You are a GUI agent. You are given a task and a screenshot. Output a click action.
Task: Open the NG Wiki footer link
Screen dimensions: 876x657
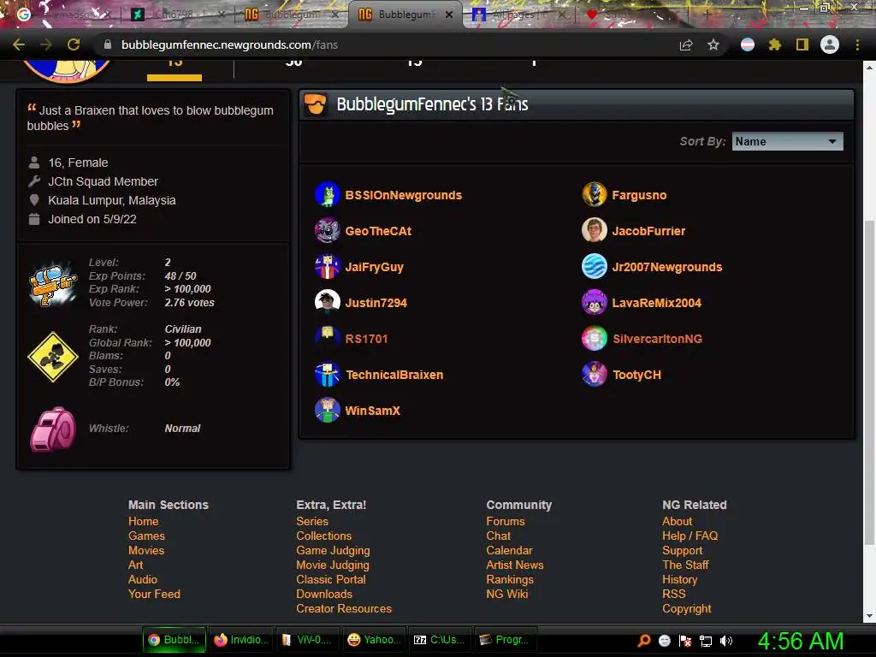click(506, 594)
